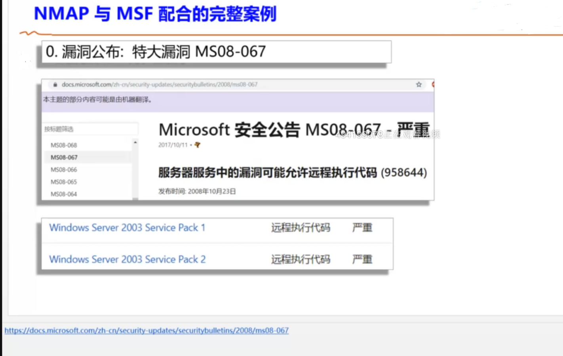
Task: Select MS08-065 in the bulletin list
Action: click(64, 182)
